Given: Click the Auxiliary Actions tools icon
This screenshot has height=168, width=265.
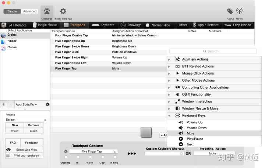Looking at the screenshot, I should [177, 59].
